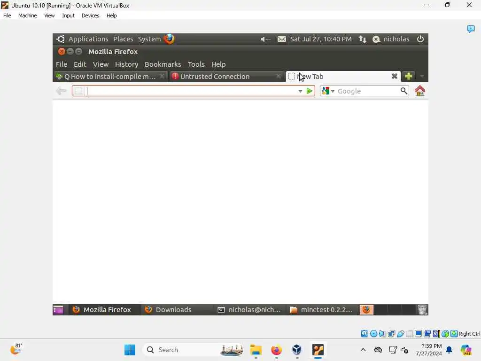481x361 pixels.
Task: Close the Untrusted Connection tab
Action: (x=278, y=76)
